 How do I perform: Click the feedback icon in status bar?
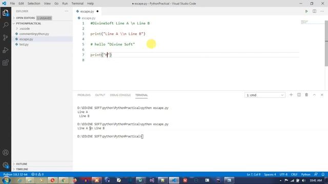point(316,174)
